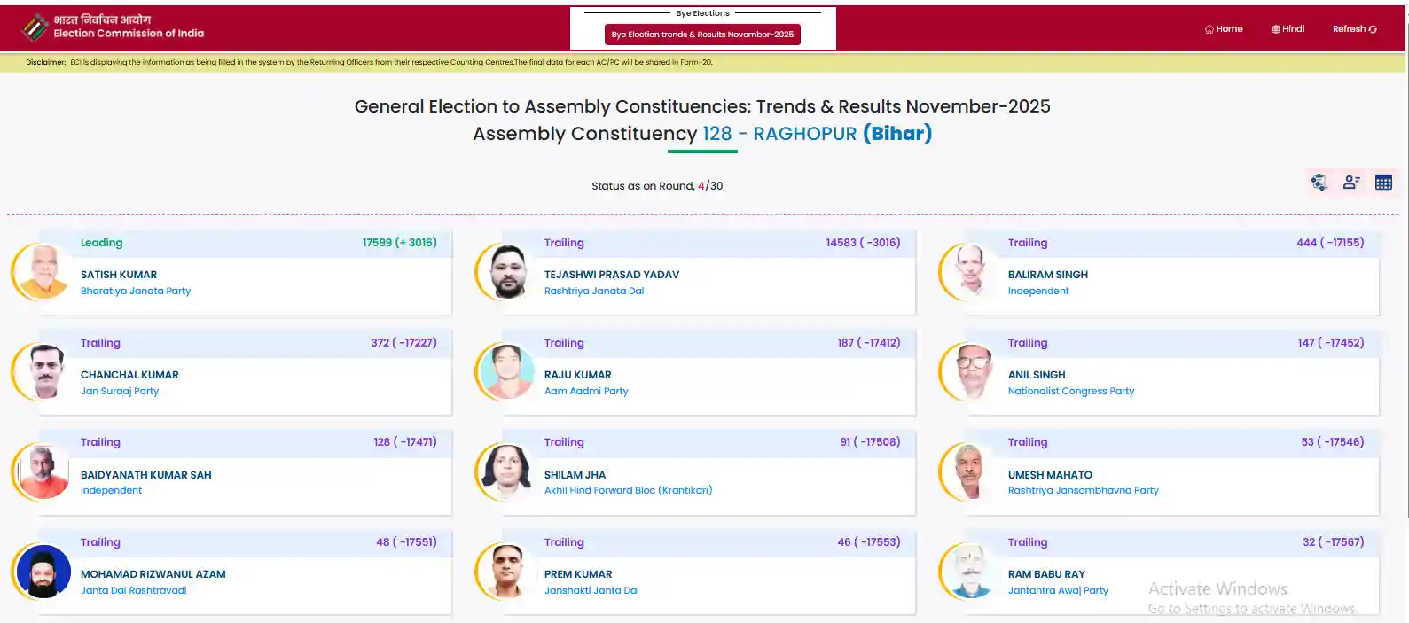Click the Election Commission of India logo
Screen dimensions: 1409x623
pyautogui.click(x=35, y=28)
